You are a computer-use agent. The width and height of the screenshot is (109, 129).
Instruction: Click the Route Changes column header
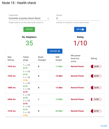pyautogui.click(x=42, y=59)
